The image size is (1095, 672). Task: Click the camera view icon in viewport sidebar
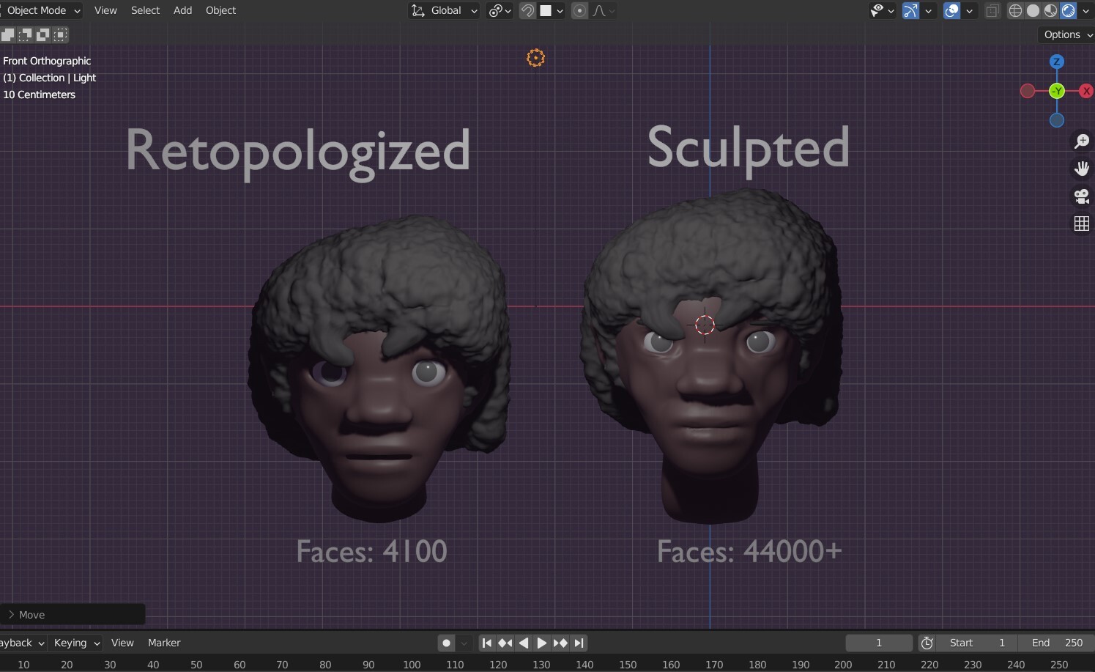tap(1082, 196)
